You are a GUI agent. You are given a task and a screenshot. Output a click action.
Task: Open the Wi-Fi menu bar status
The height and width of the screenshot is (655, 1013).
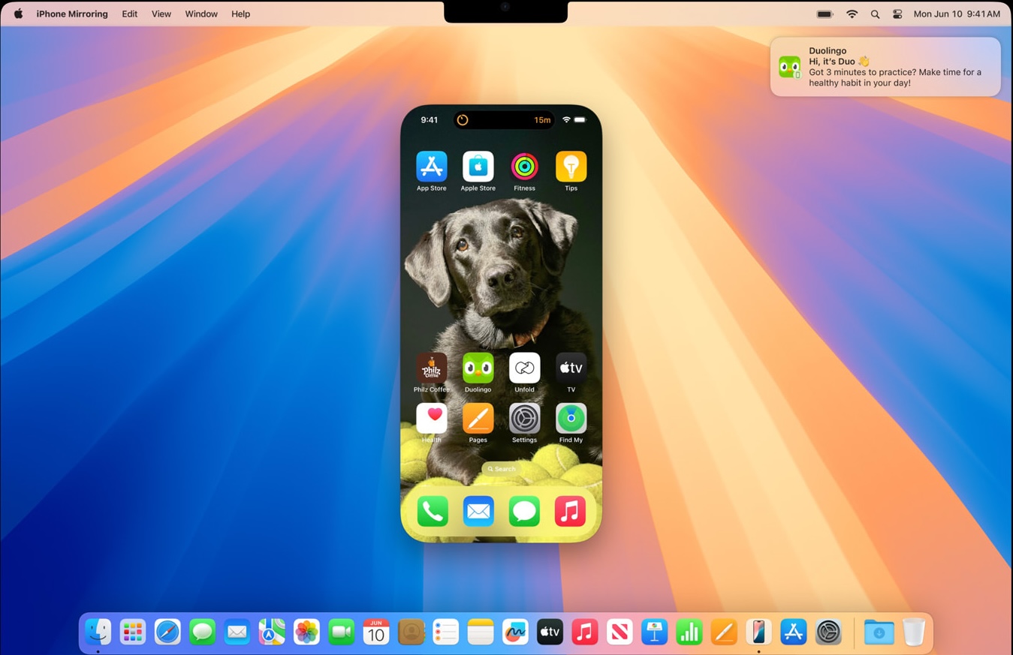(852, 14)
